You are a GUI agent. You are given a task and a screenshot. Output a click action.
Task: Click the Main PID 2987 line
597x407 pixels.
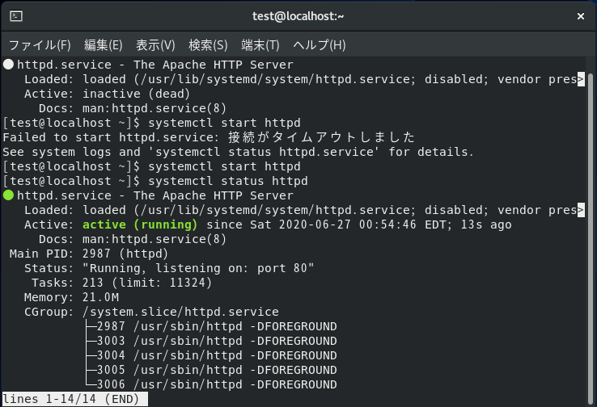[x=89, y=254]
